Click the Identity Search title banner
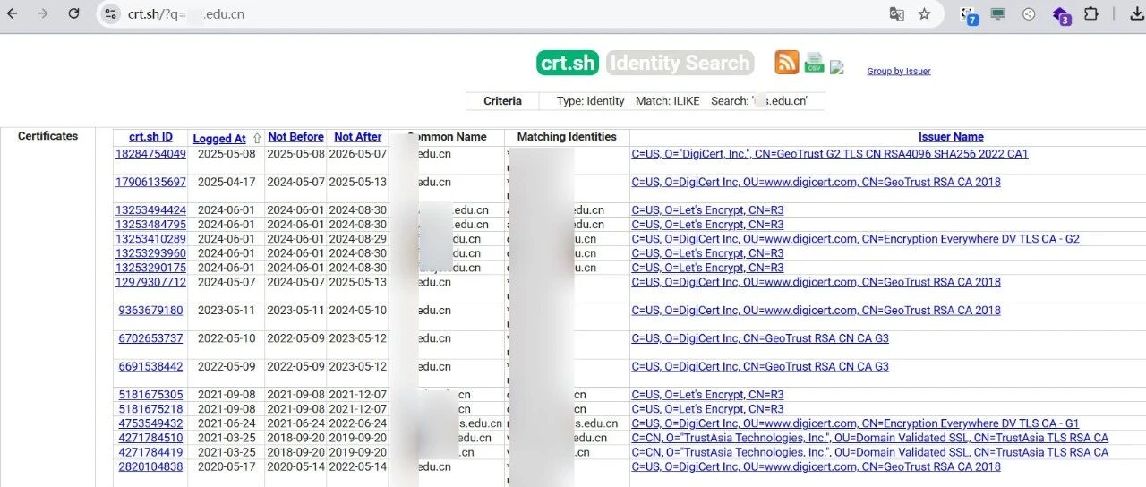The width and height of the screenshot is (1146, 487). [x=680, y=63]
